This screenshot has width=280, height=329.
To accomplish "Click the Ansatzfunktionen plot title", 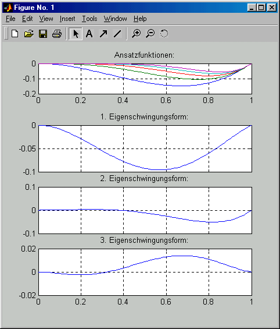I will click(144, 55).
